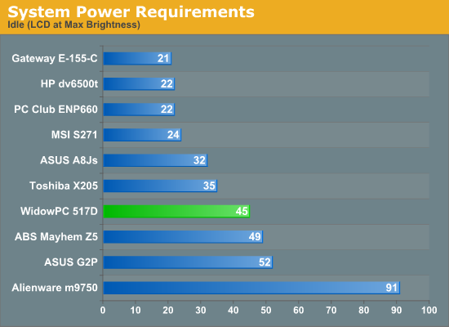This screenshot has height=327, width=449.
Task: Select the Alienware m9750 label
Action: pyautogui.click(x=55, y=288)
